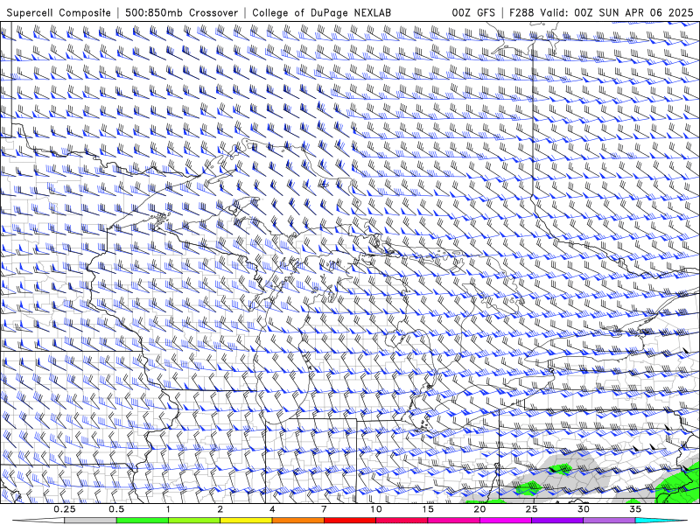700x525 pixels.
Task: Click the legend value 7
Action: click(x=324, y=509)
